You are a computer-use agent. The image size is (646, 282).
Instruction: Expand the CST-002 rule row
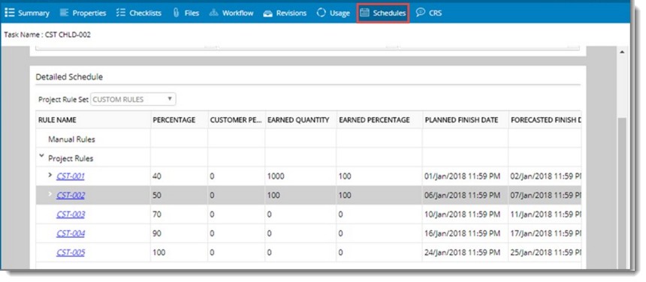50,194
